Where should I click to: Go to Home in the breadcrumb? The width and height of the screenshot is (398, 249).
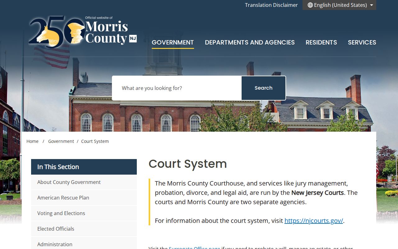coord(32,141)
